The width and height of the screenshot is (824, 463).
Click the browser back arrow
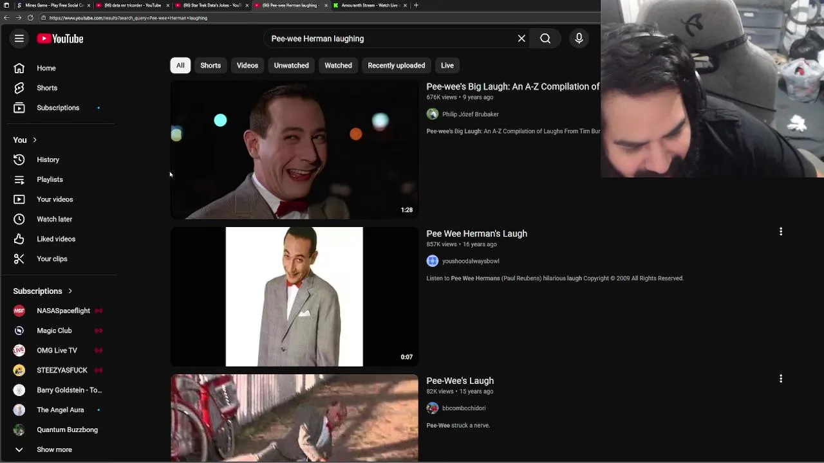pyautogui.click(x=6, y=18)
